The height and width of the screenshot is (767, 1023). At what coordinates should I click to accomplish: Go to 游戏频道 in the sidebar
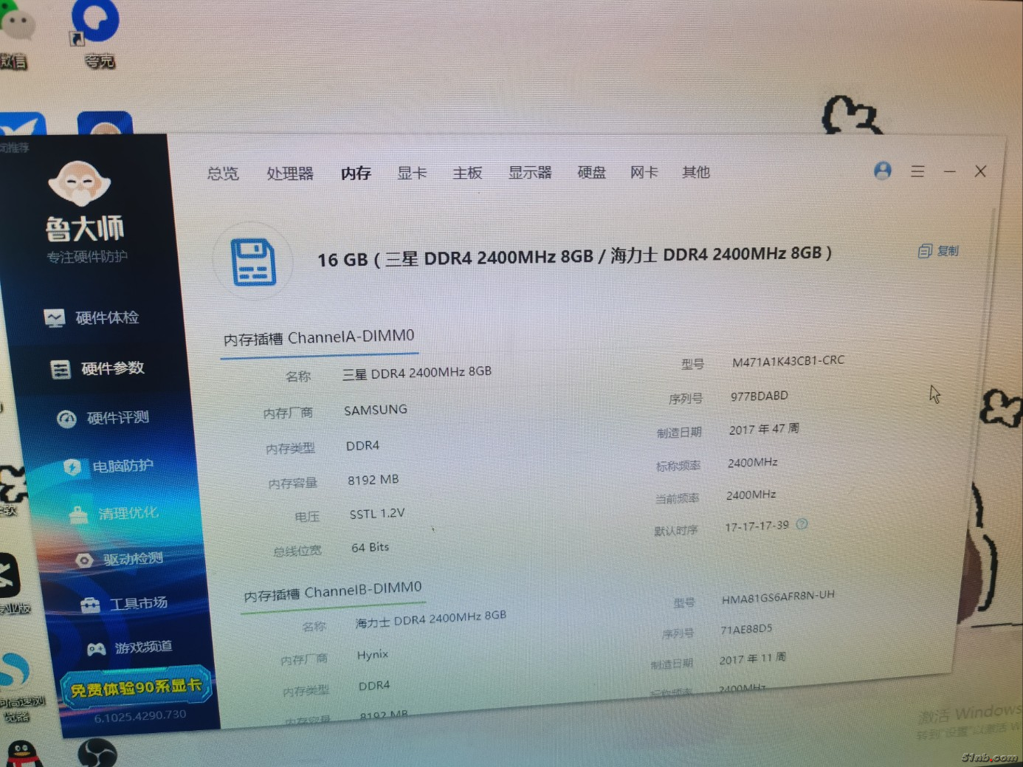coord(129,647)
